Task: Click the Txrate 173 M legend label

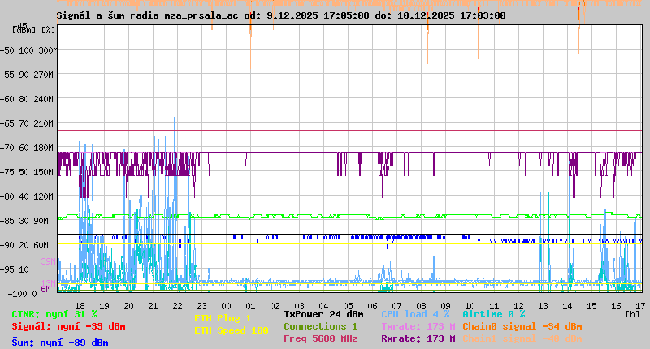Action: click(418, 326)
